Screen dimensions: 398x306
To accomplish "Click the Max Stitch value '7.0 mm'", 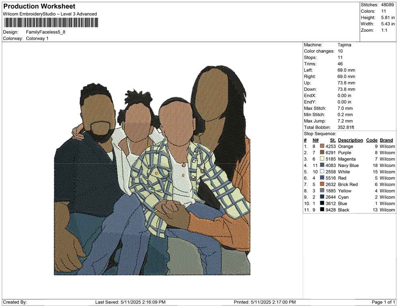I will point(345,108).
